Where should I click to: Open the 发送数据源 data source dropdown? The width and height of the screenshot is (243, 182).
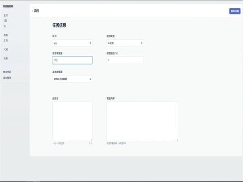click(x=72, y=79)
